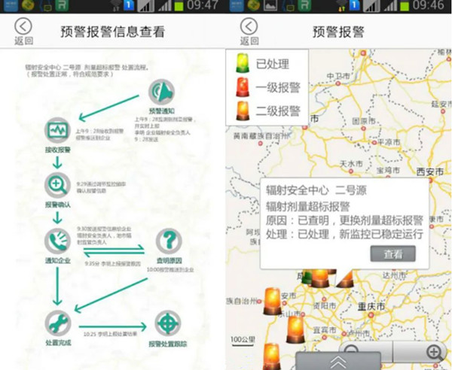Screen dimensions: 452x370
Task: Tap the back arrow on the 预警报警 map screen
Action: (249, 28)
